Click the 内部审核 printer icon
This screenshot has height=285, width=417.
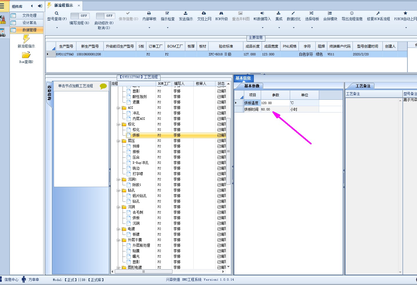(149, 13)
